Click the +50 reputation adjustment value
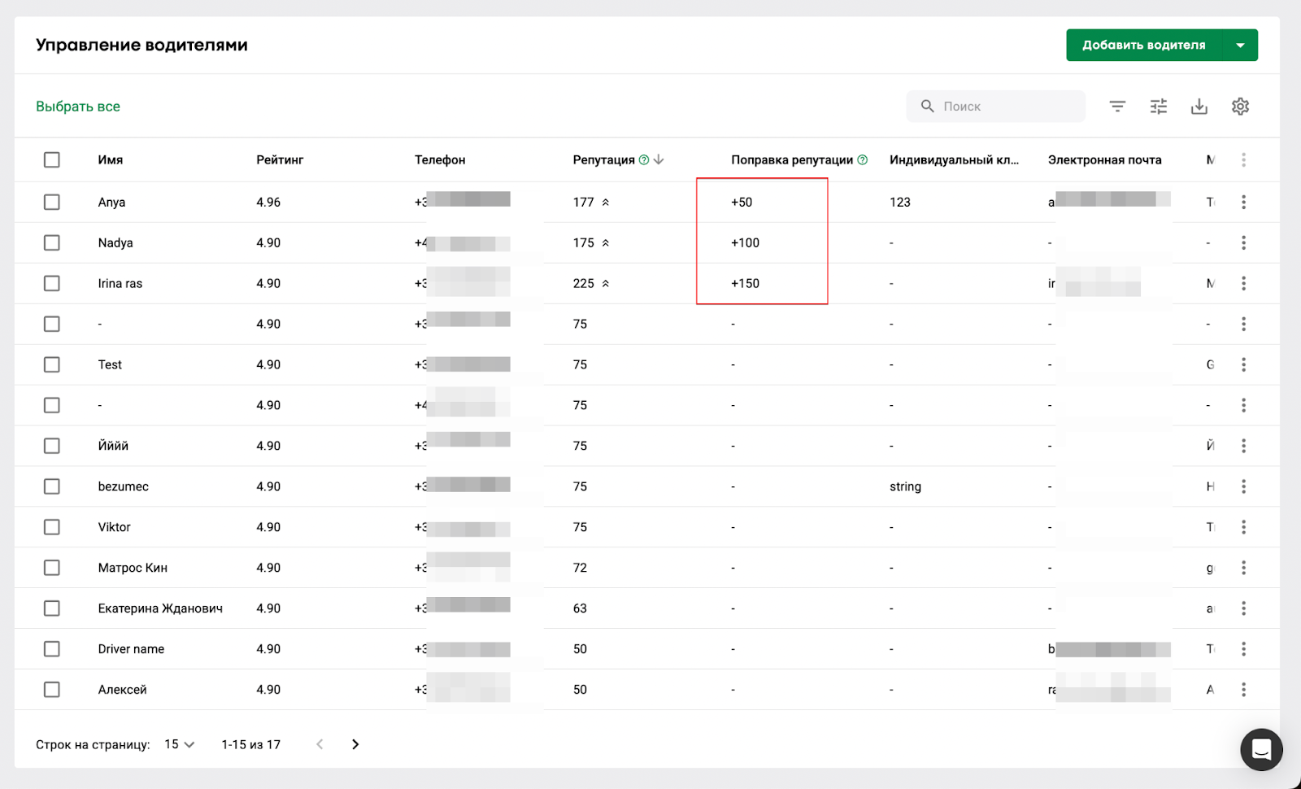The image size is (1301, 789). click(742, 203)
